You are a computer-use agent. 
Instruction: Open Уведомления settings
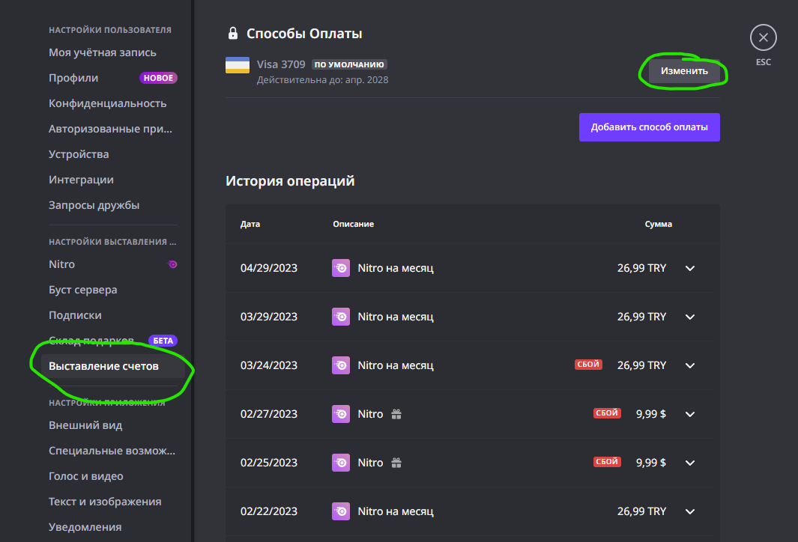tap(113, 527)
